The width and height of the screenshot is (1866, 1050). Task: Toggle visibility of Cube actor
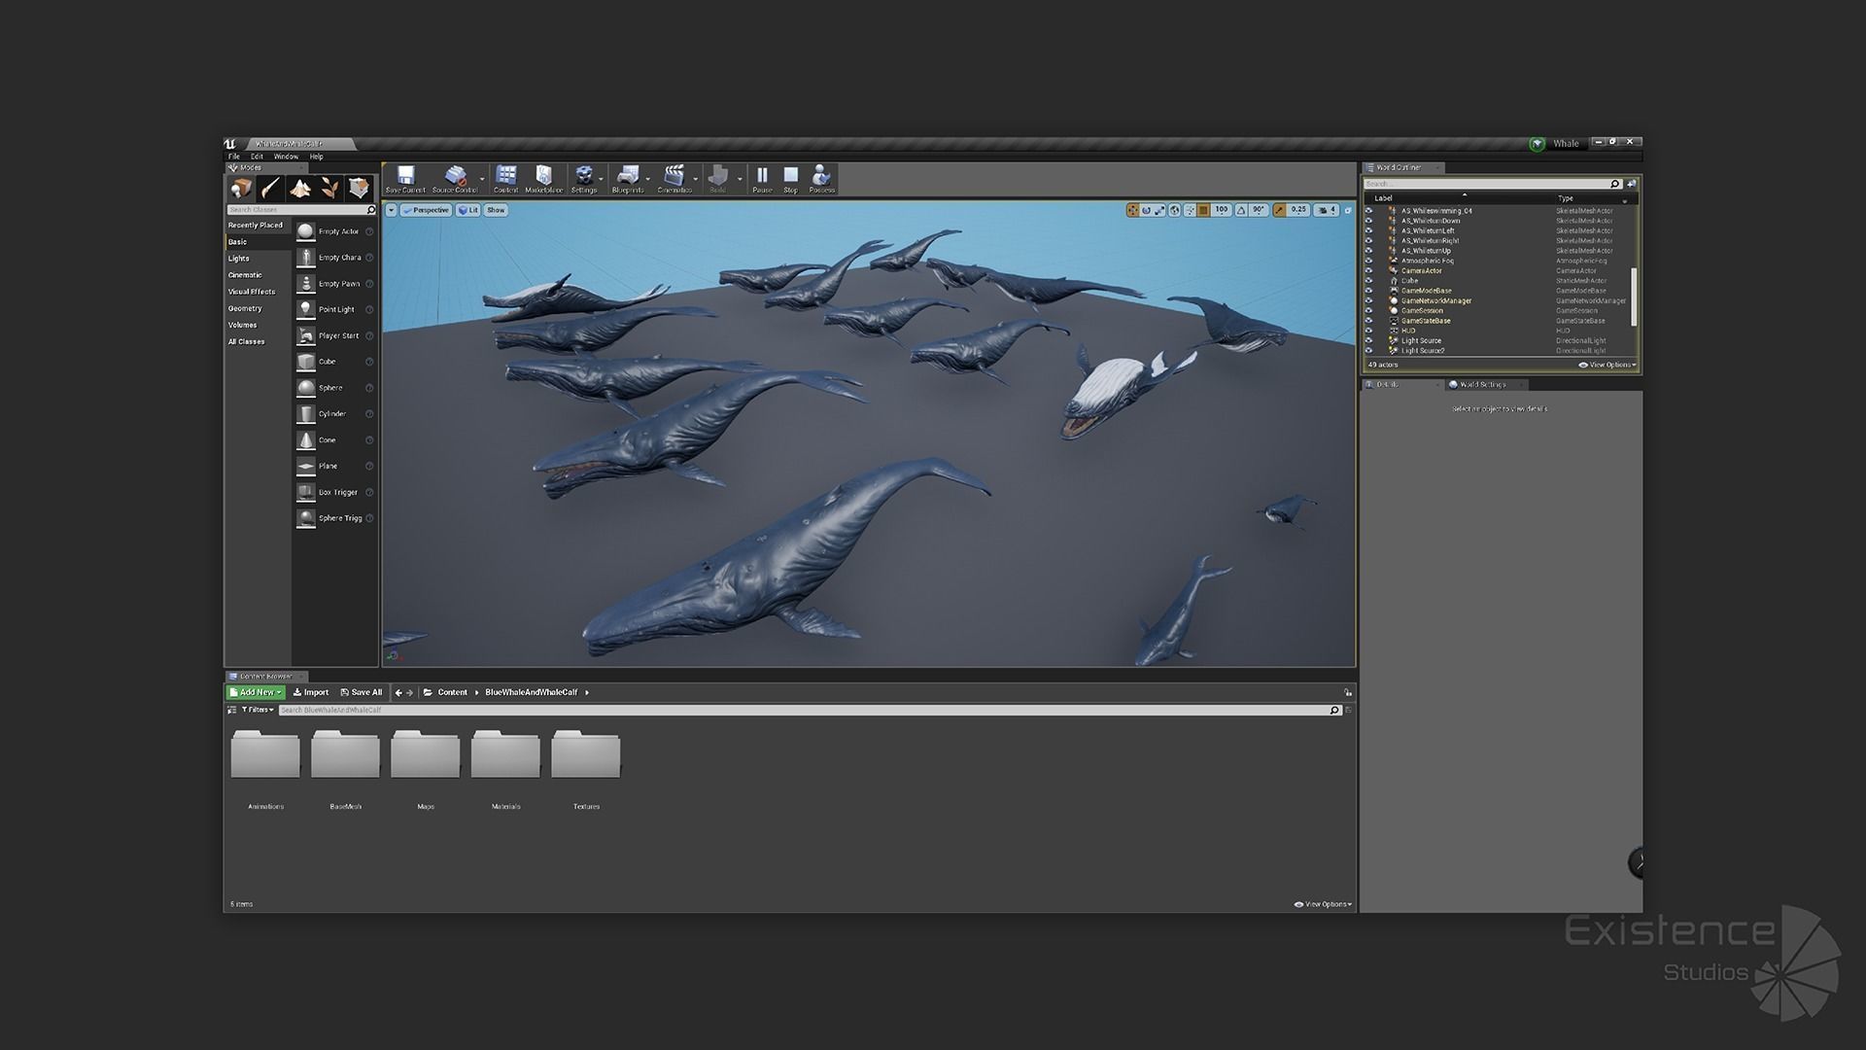coord(1368,281)
